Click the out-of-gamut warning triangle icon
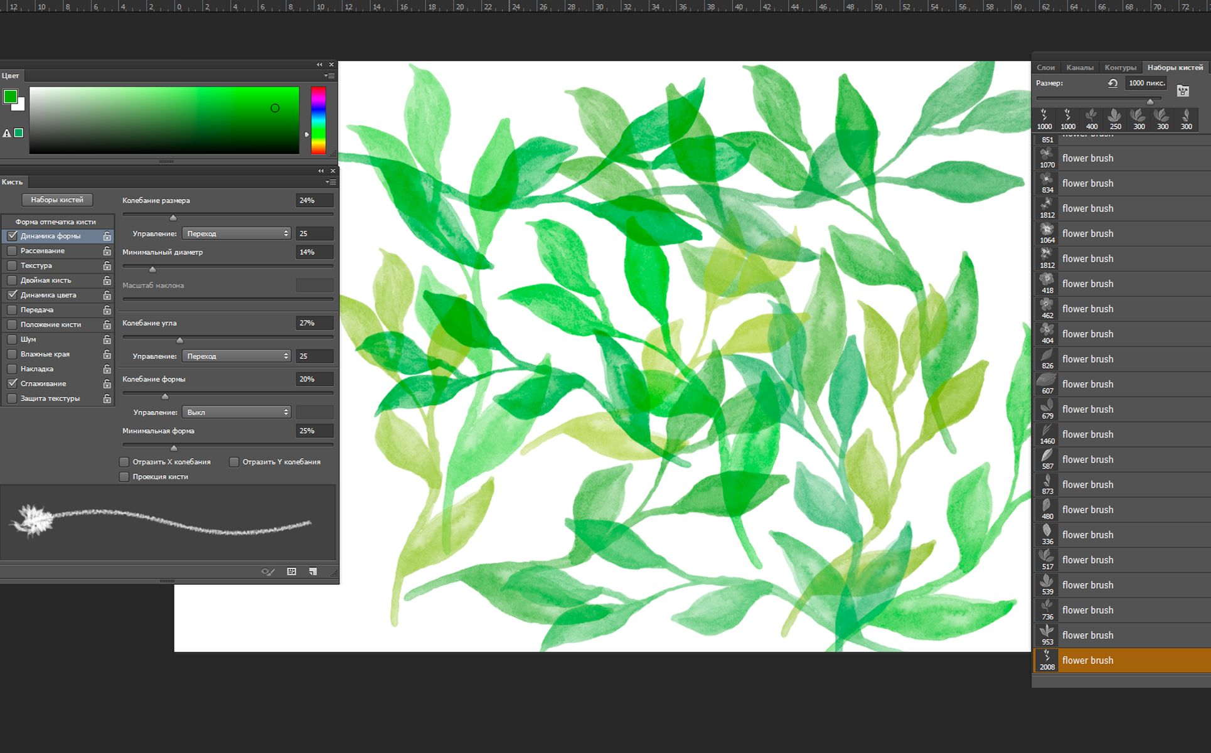Screen dimensions: 1211x753 click(x=7, y=133)
